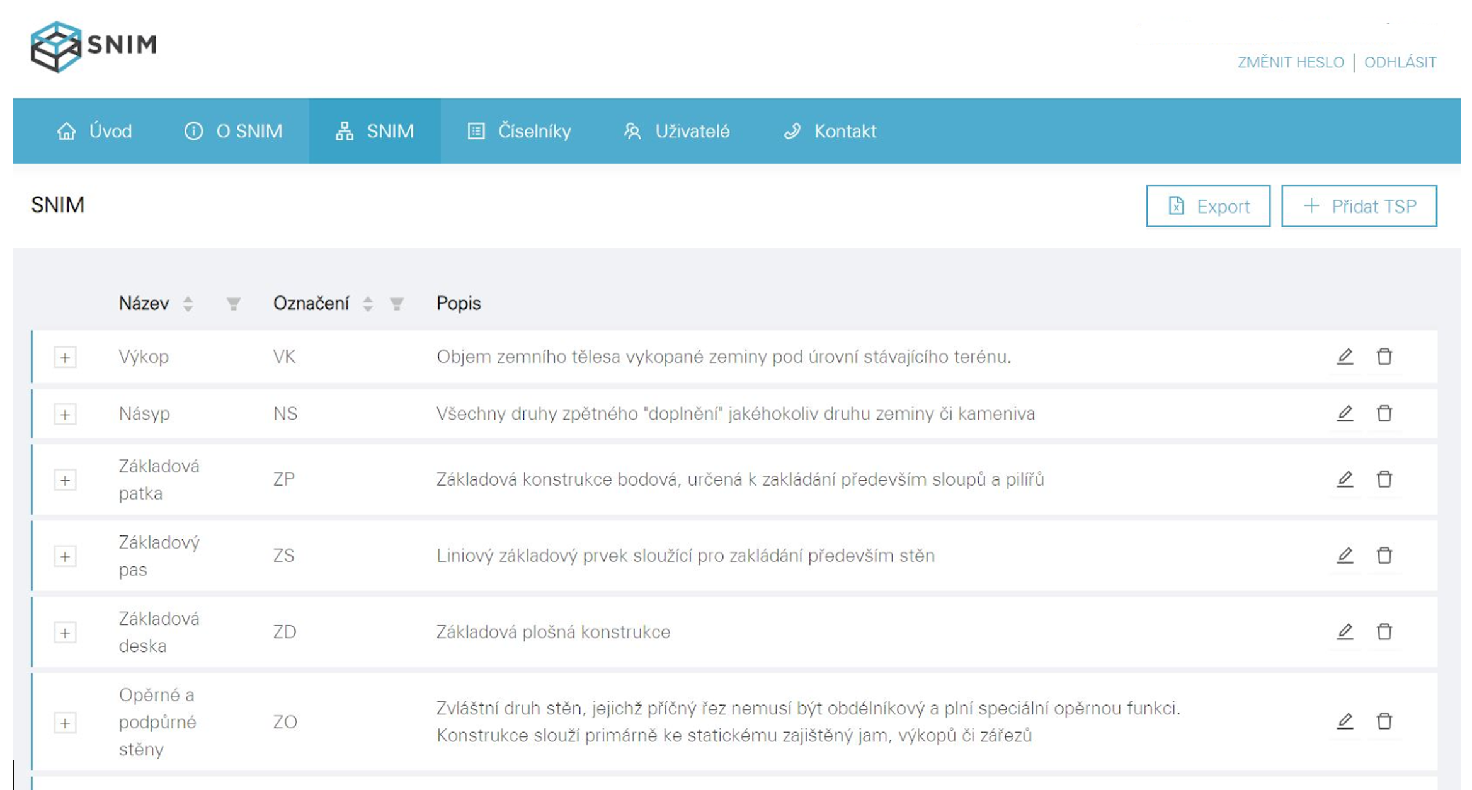Click the Excel icon inside Export button
Image resolution: width=1472 pixels, height=790 pixels.
(1176, 206)
